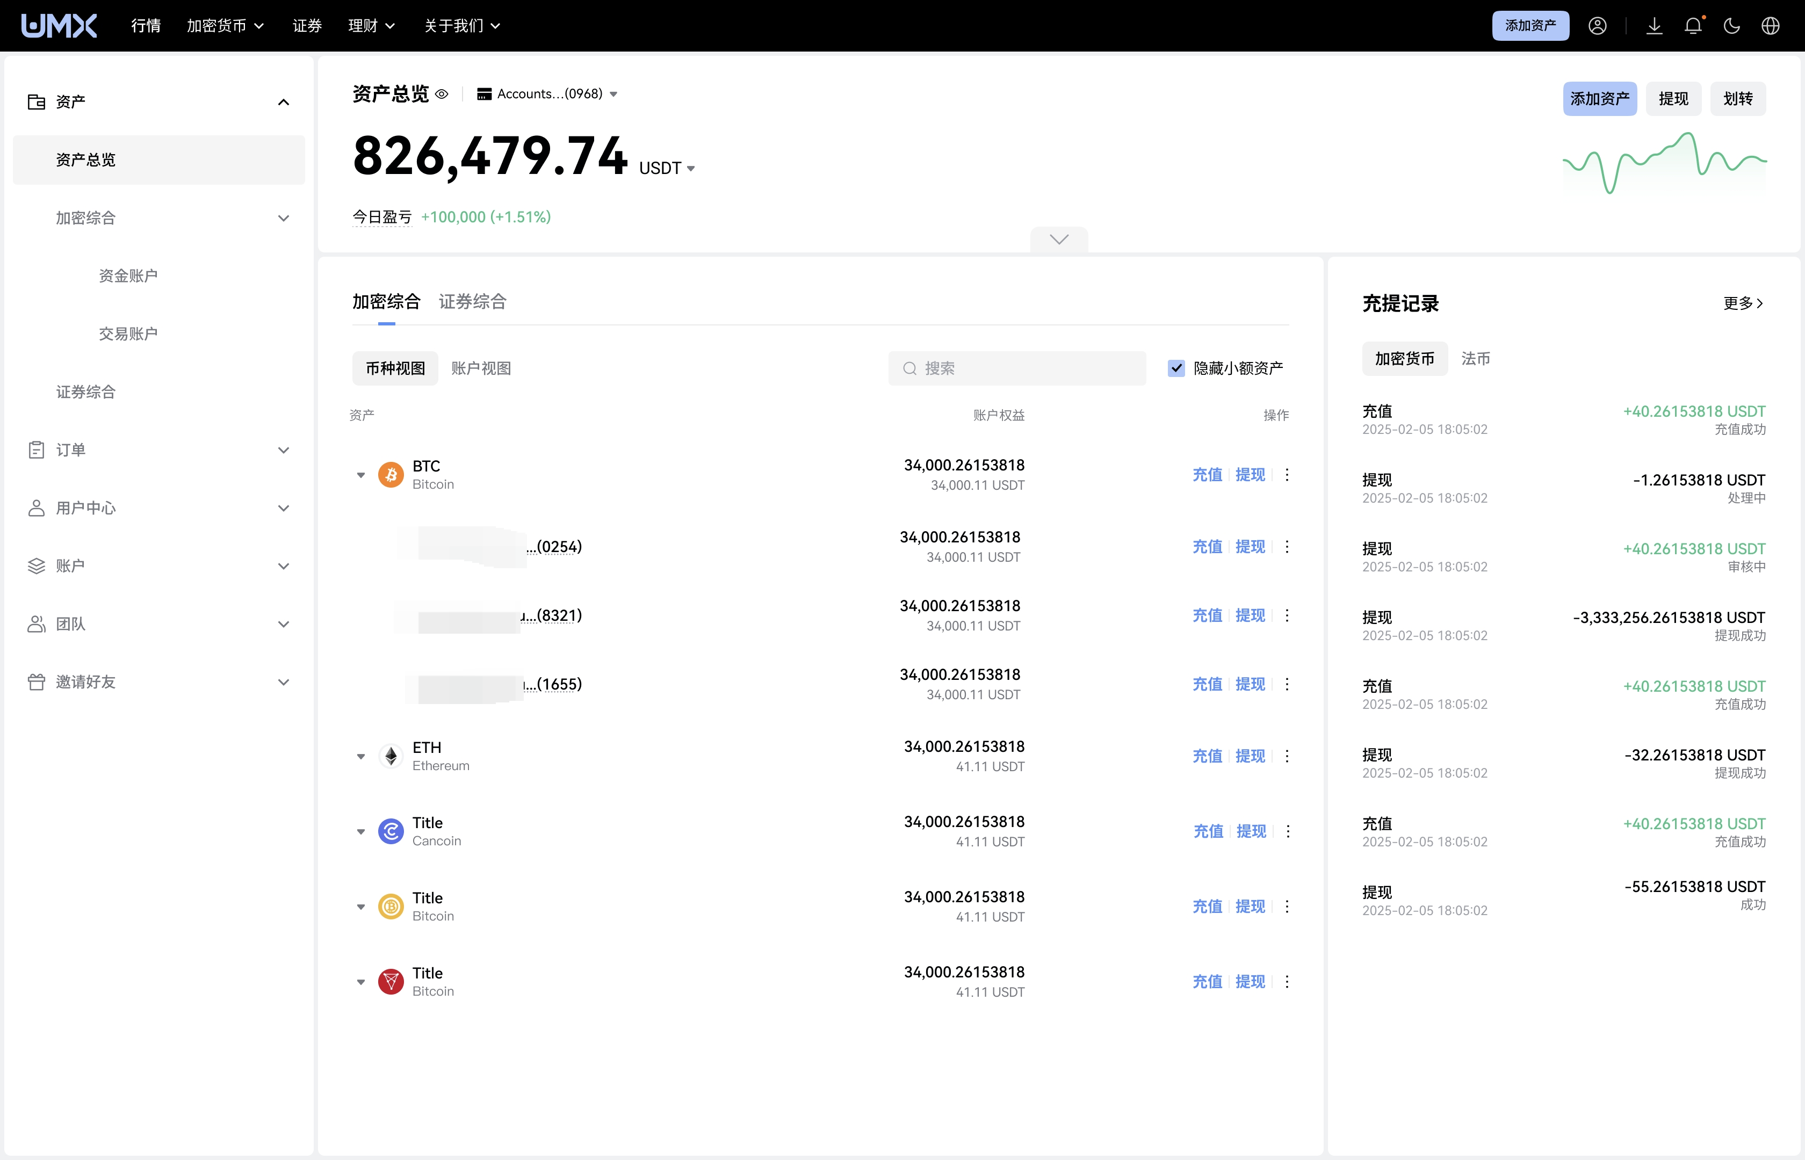Click the 账户 layers sidebar icon
The width and height of the screenshot is (1805, 1160).
[36, 565]
